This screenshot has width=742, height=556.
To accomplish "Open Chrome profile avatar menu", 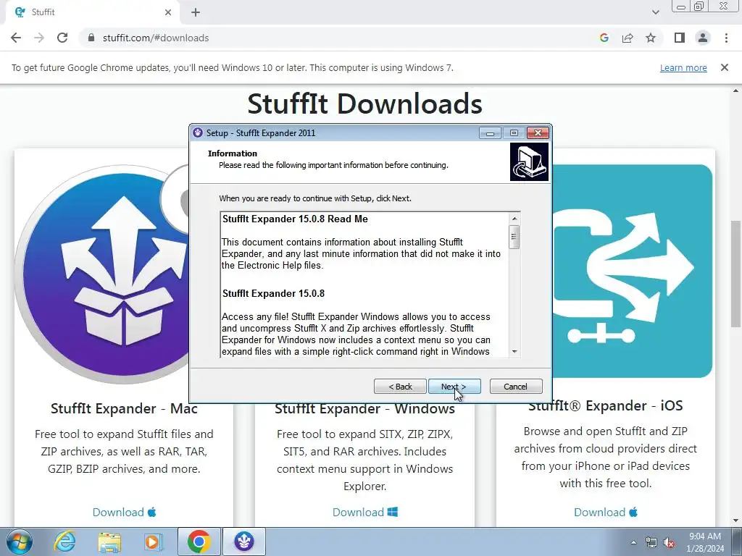I will coord(703,38).
